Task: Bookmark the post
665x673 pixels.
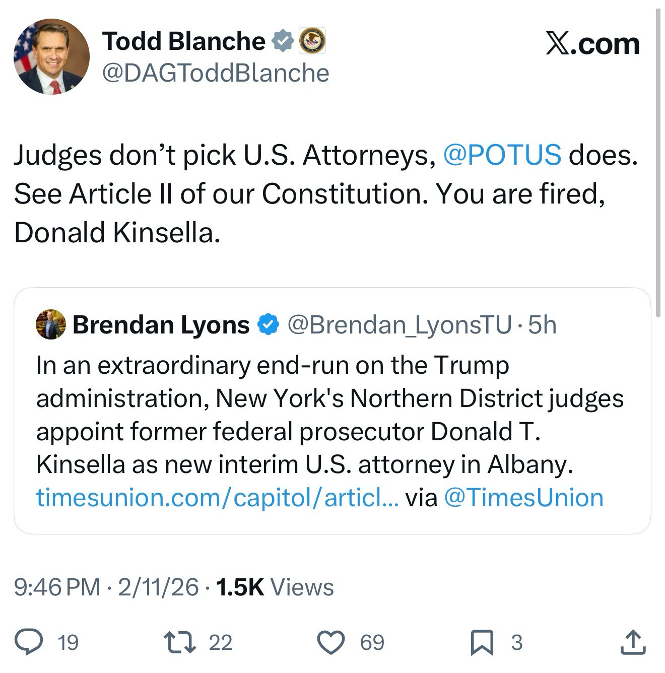Action: point(482,643)
